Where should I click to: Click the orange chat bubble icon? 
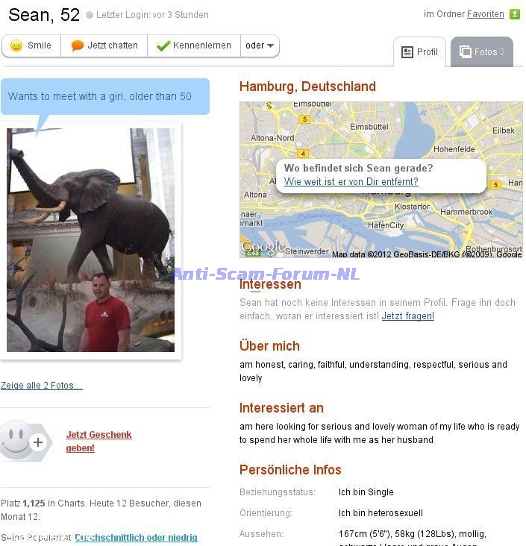(x=78, y=45)
